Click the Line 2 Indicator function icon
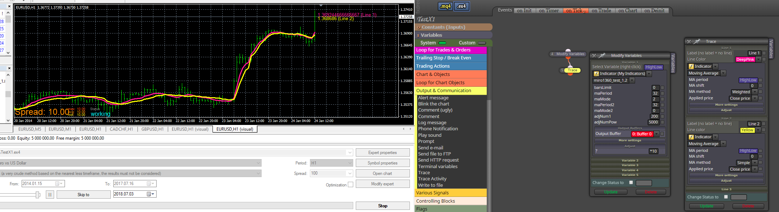The width and height of the screenshot is (779, 212). click(x=691, y=137)
